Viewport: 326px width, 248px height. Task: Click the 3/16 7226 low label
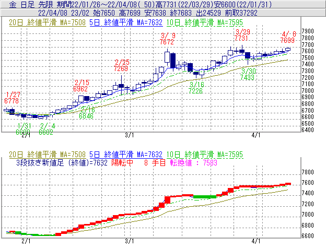coord(196,88)
